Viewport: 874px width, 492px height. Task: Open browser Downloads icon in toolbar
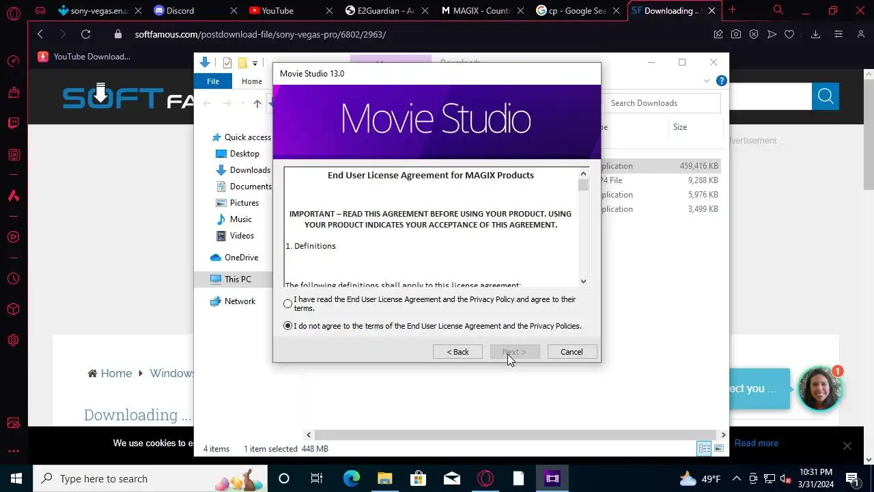[x=815, y=34]
